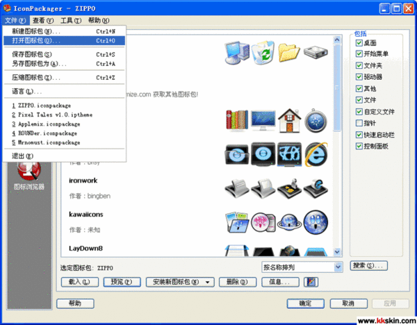Viewport: 417px width, 325px height.
Task: Open the 查看 menu
Action: [x=43, y=20]
